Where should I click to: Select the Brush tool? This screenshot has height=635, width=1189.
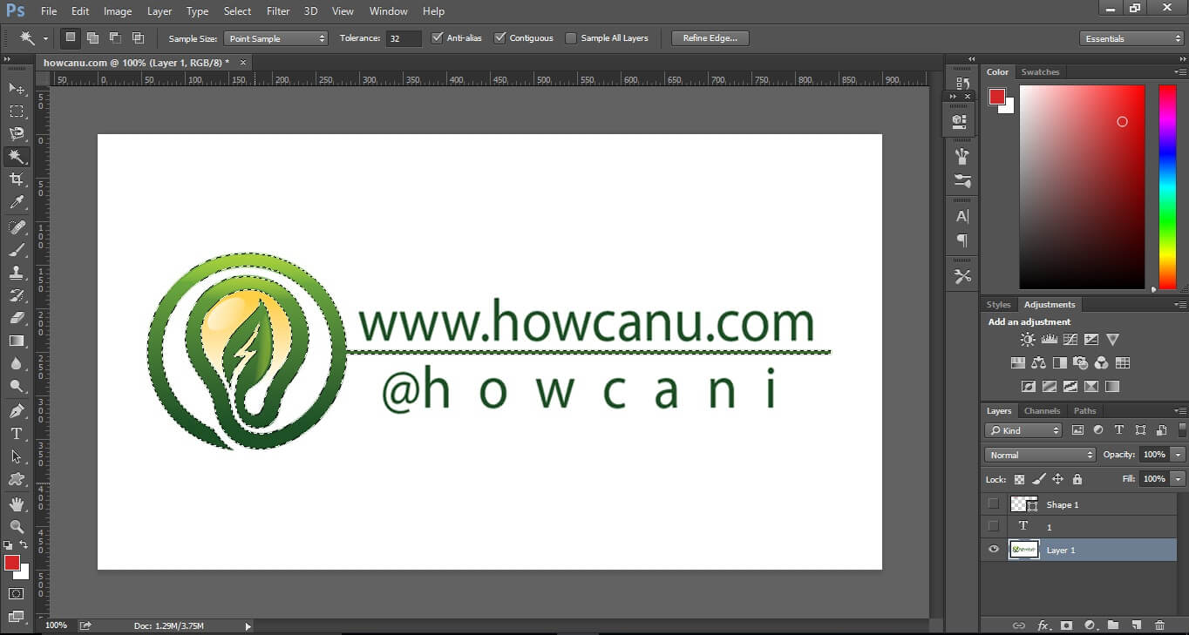click(17, 250)
